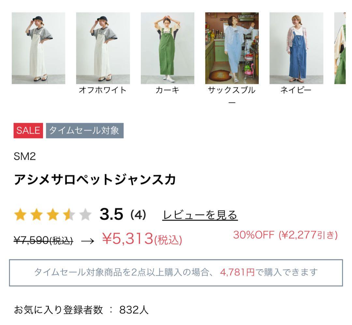
Task: Select the ネイビー denim dress thumbnail
Action: pos(296,48)
